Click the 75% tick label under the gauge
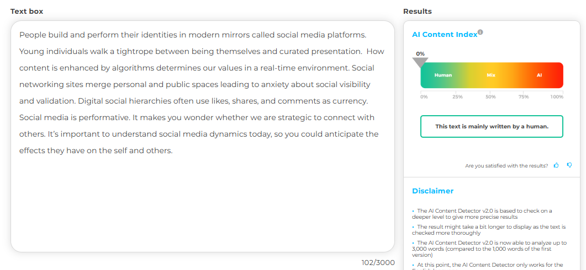The height and width of the screenshot is (270, 586). (x=524, y=97)
